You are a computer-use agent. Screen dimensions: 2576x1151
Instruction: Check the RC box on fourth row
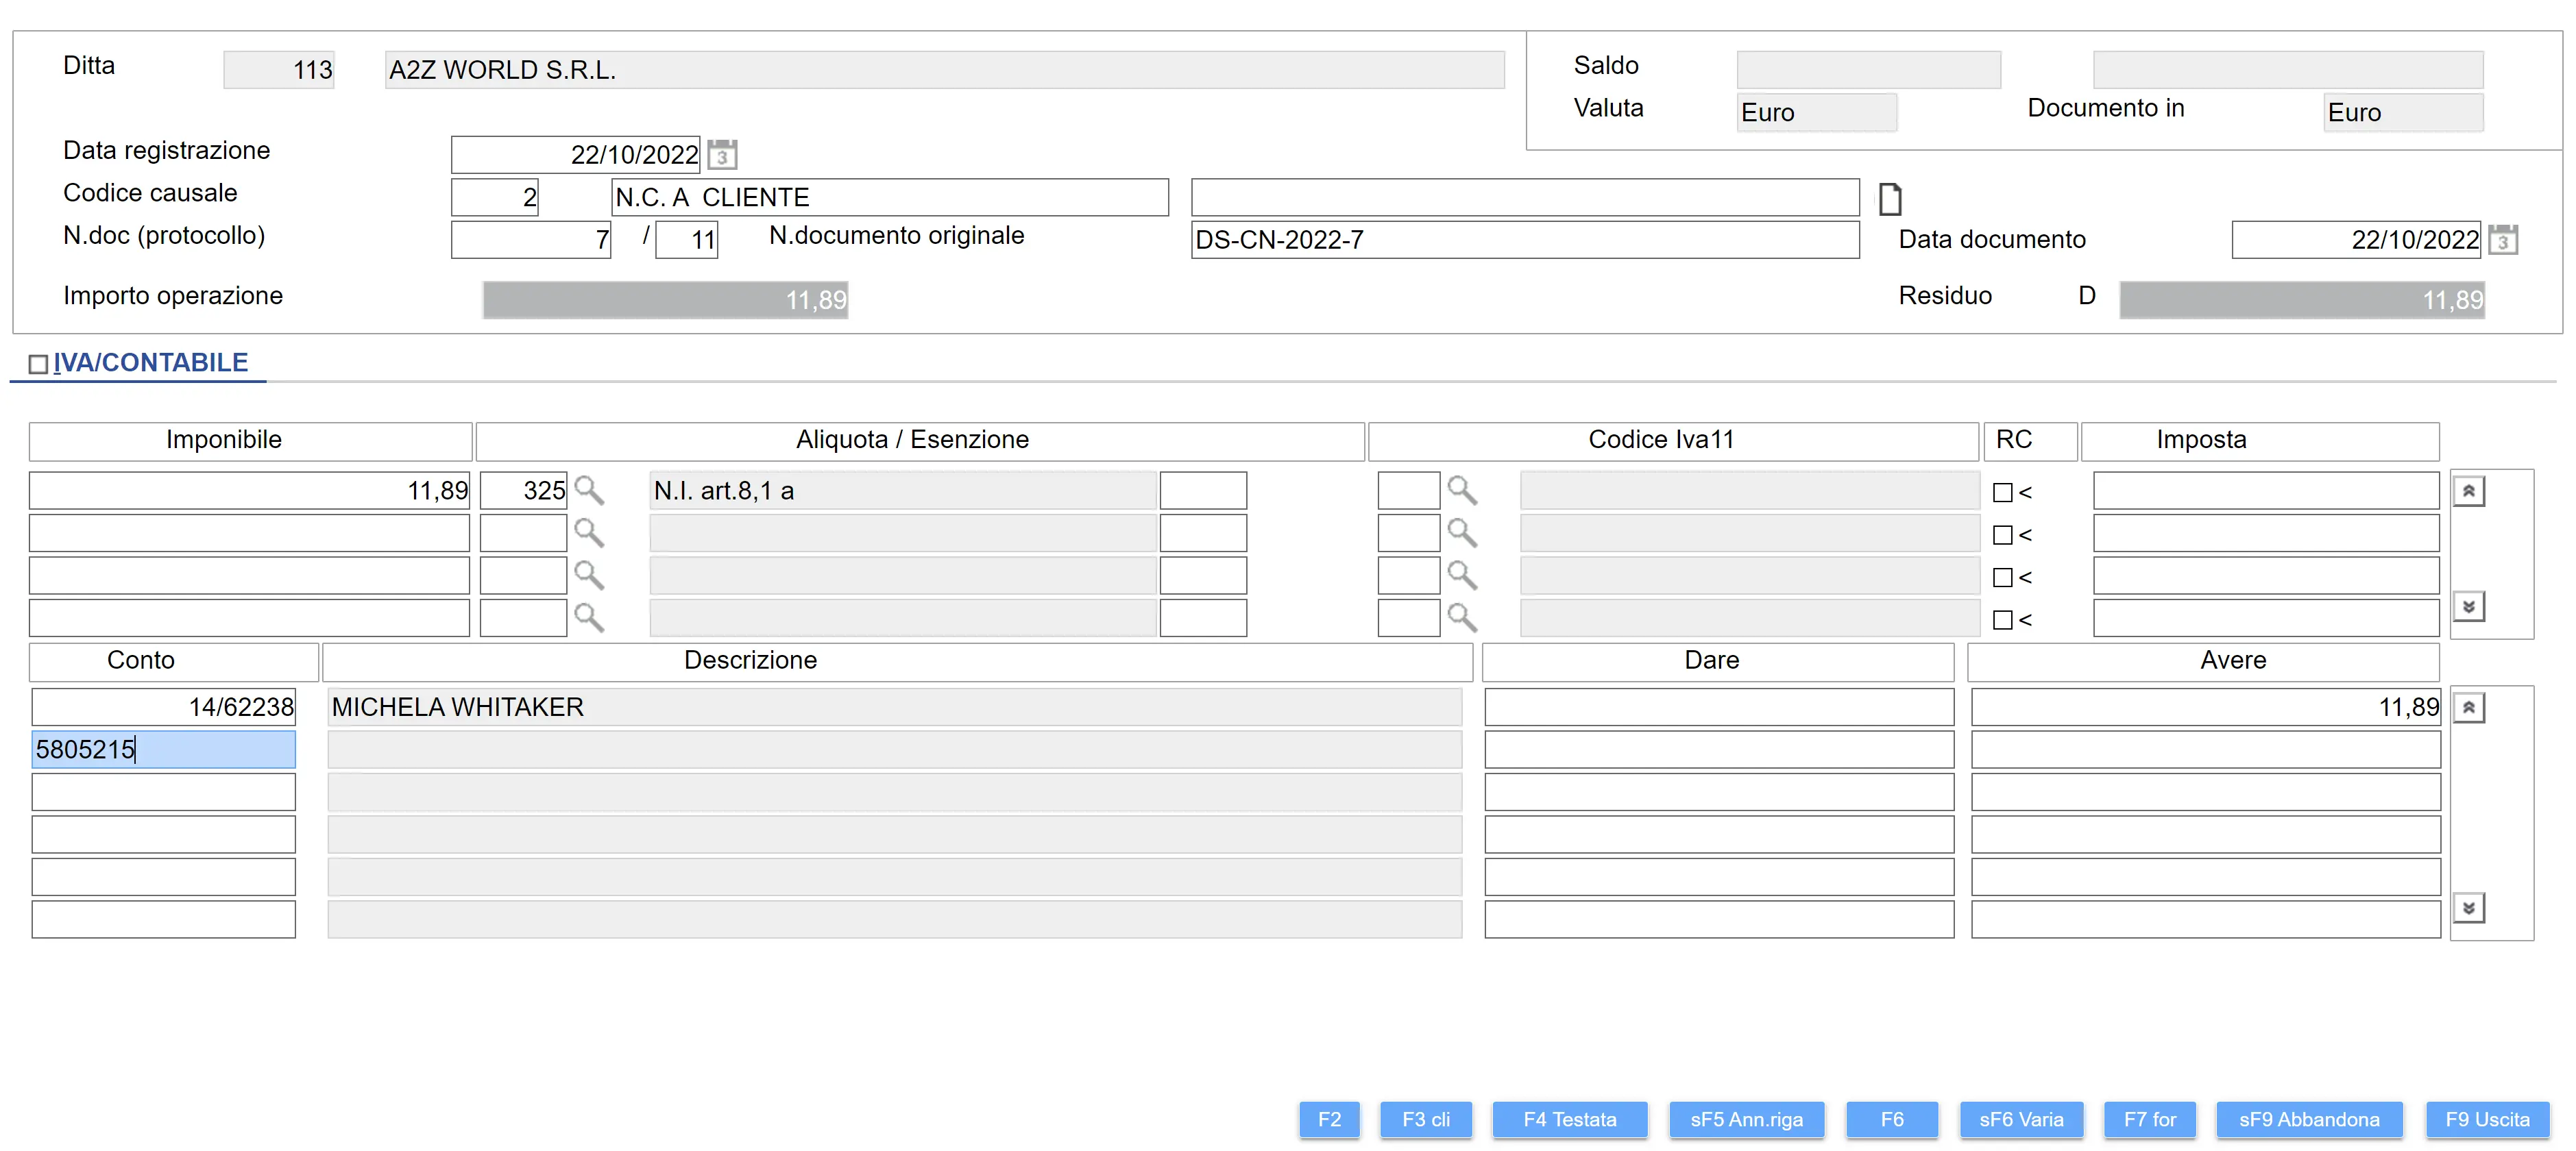(x=2002, y=621)
